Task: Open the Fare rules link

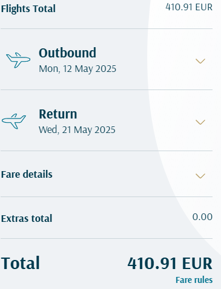Action: click(x=194, y=280)
